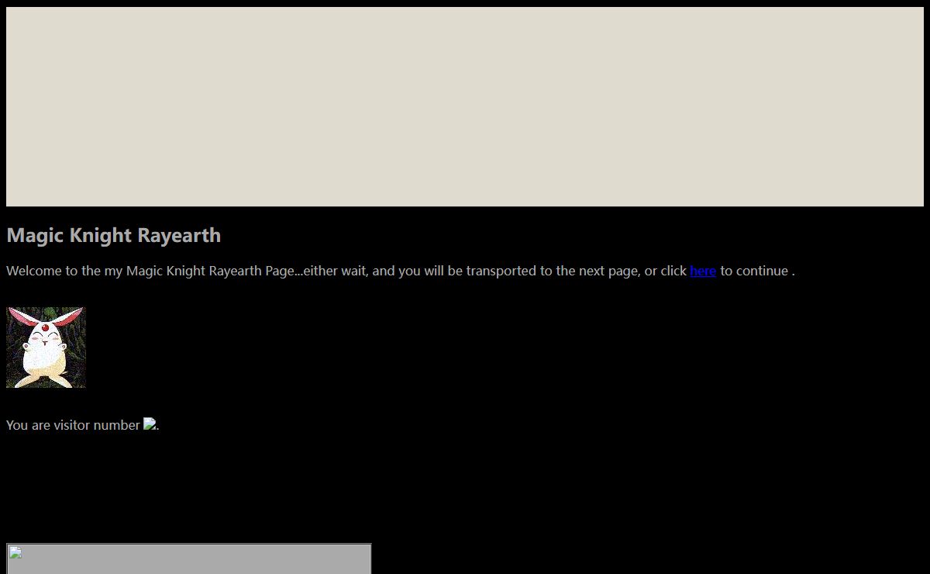930x574 pixels.
Task: Click the white rabbit Mokona image
Action: [46, 347]
